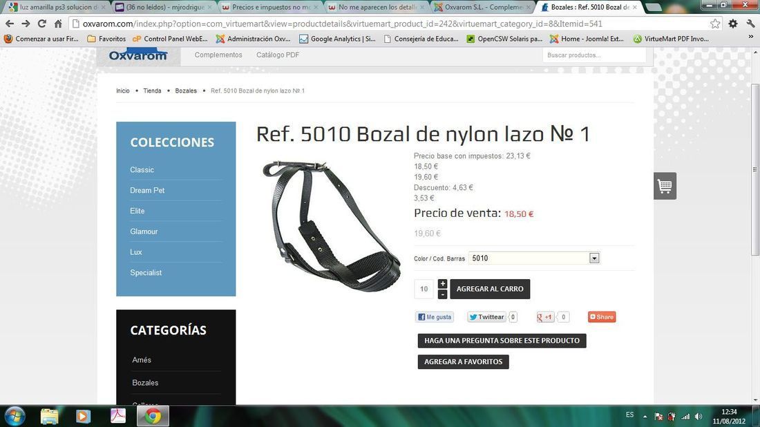This screenshot has height=427, width=760.
Task: Switch to 'Precios e impuestos' tab
Action: pyautogui.click(x=272, y=8)
